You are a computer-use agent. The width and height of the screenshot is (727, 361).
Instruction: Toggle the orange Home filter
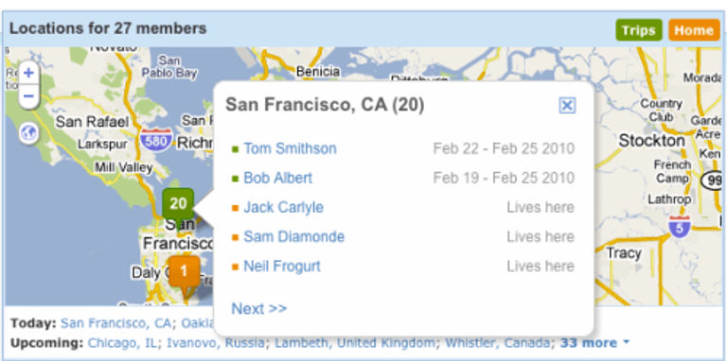click(x=694, y=30)
